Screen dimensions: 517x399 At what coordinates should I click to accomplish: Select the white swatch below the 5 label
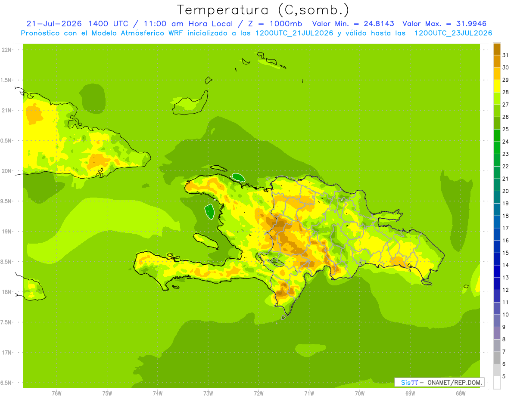(497, 383)
